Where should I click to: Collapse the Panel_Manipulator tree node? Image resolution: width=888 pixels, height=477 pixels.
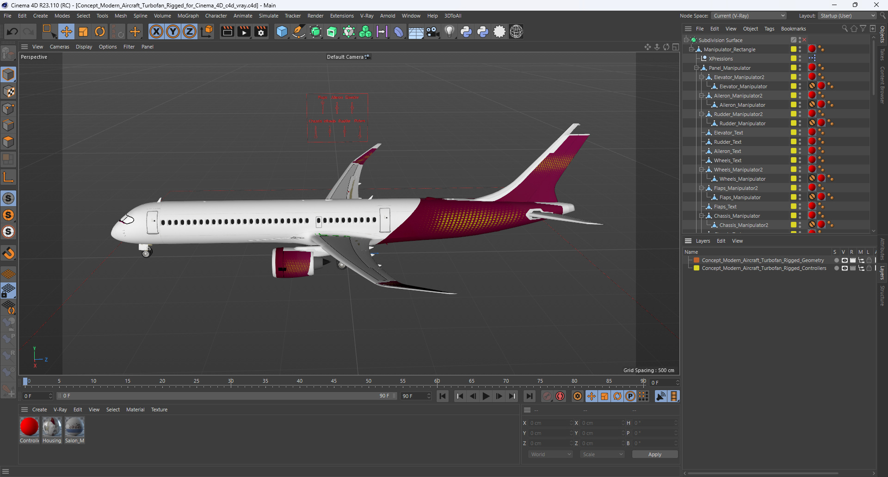tap(697, 68)
